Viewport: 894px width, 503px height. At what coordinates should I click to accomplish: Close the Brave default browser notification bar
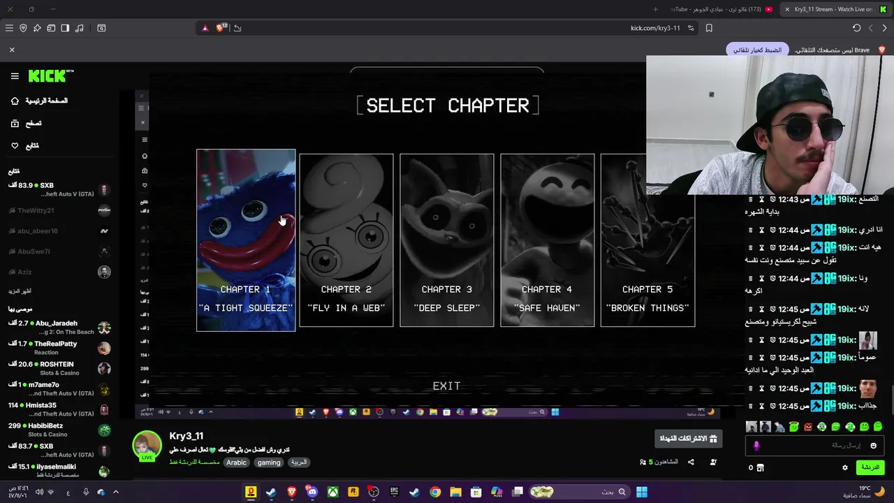pyautogui.click(x=12, y=50)
